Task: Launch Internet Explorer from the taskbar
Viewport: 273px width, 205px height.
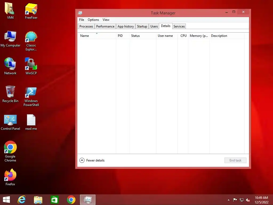Action: (x=22, y=200)
